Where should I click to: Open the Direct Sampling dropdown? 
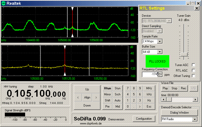(x=160, y=31)
